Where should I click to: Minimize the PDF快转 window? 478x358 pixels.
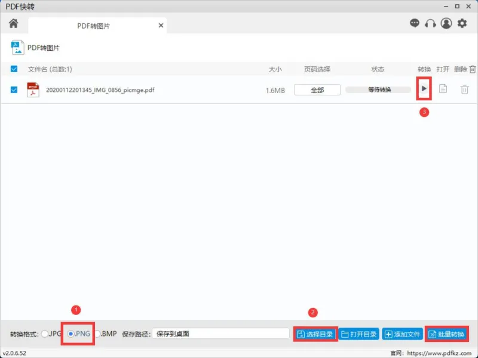(x=446, y=6)
